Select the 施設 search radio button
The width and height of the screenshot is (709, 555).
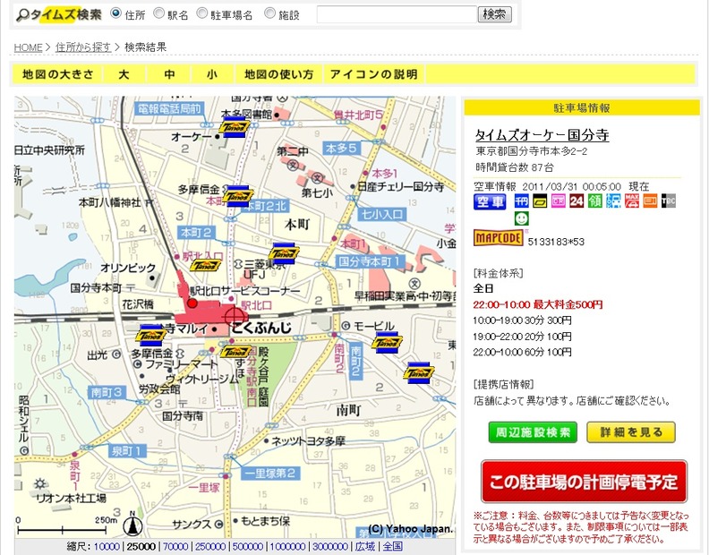point(269,13)
